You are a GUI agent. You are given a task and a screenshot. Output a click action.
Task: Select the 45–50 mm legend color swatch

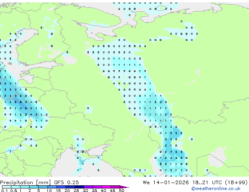pos(115,187)
